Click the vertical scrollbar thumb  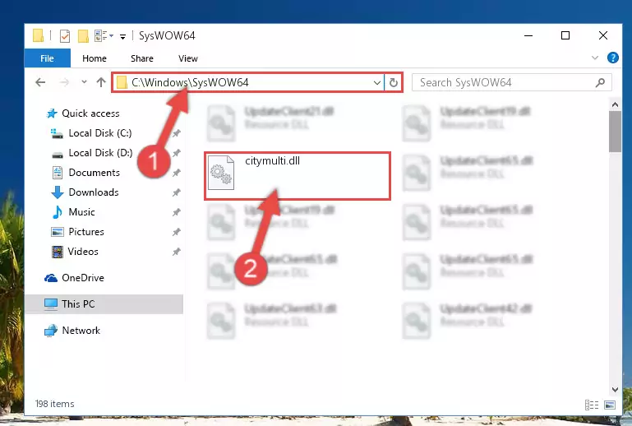(615, 132)
